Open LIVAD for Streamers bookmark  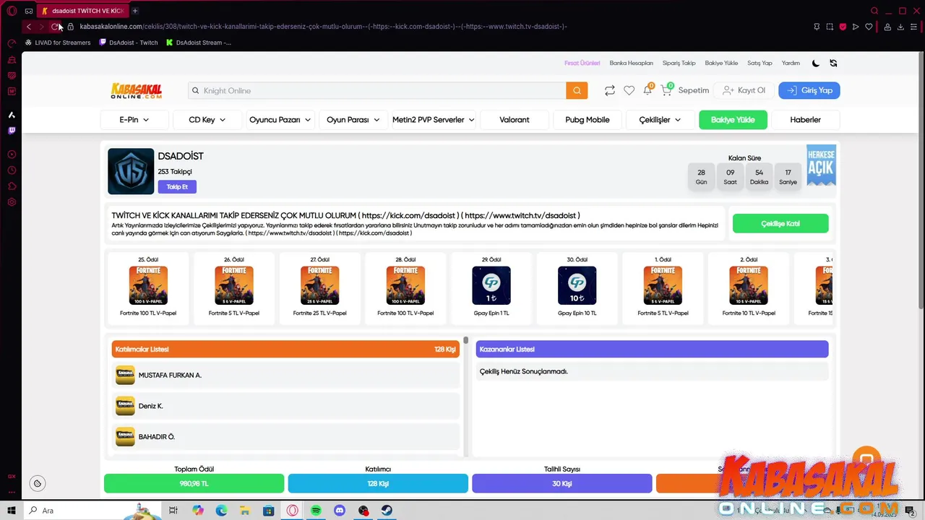(x=58, y=43)
